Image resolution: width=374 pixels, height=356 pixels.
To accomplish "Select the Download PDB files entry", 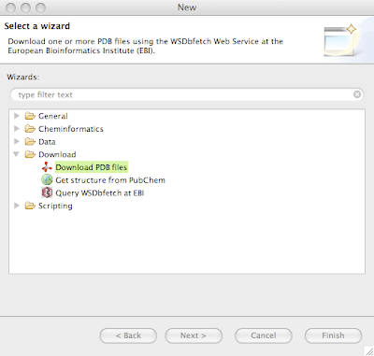I will coord(92,167).
